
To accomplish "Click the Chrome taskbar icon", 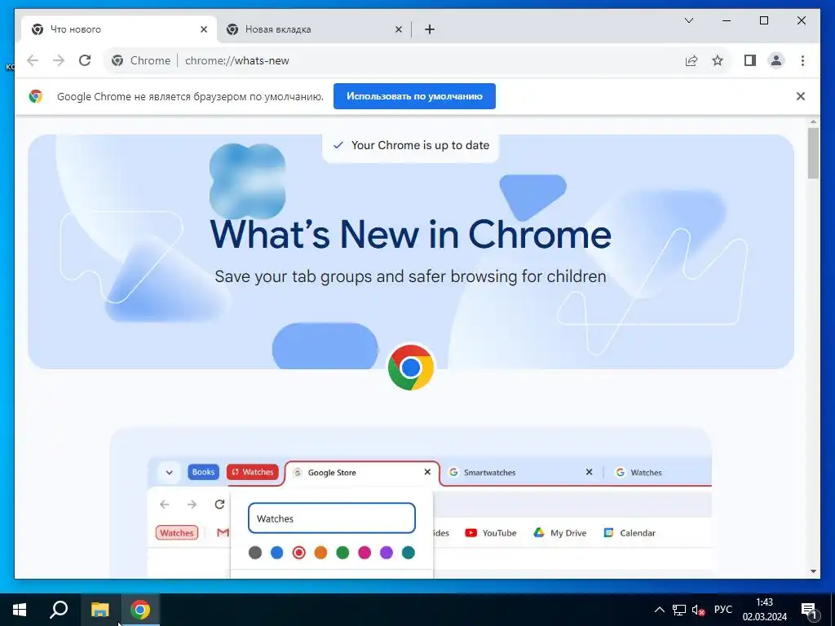I will [x=140, y=610].
